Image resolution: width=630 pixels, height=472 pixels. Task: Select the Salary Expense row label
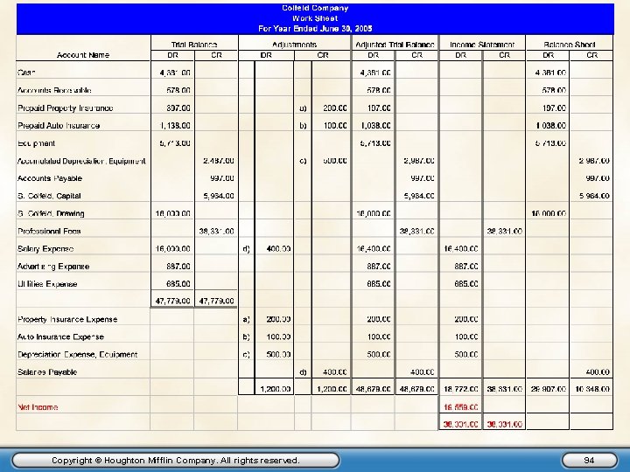[x=45, y=249]
